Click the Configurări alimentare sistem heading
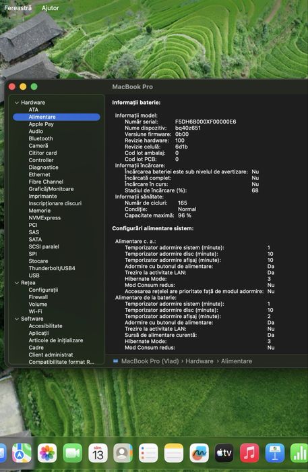Viewport: 308px width, 472px height. pyautogui.click(x=152, y=228)
